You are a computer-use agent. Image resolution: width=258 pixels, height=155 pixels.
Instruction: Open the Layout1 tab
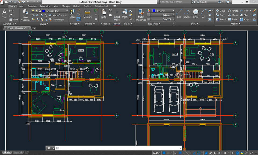pyautogui.click(x=18, y=152)
